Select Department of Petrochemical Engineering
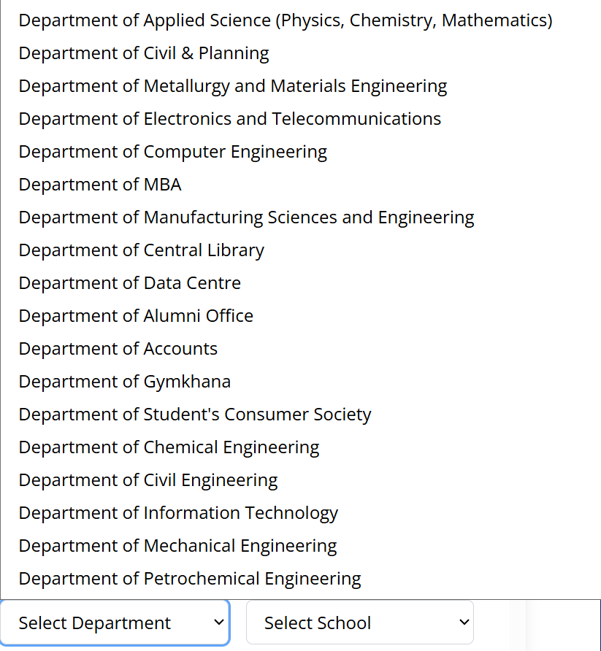Screen dimensions: 601x651 point(190,579)
